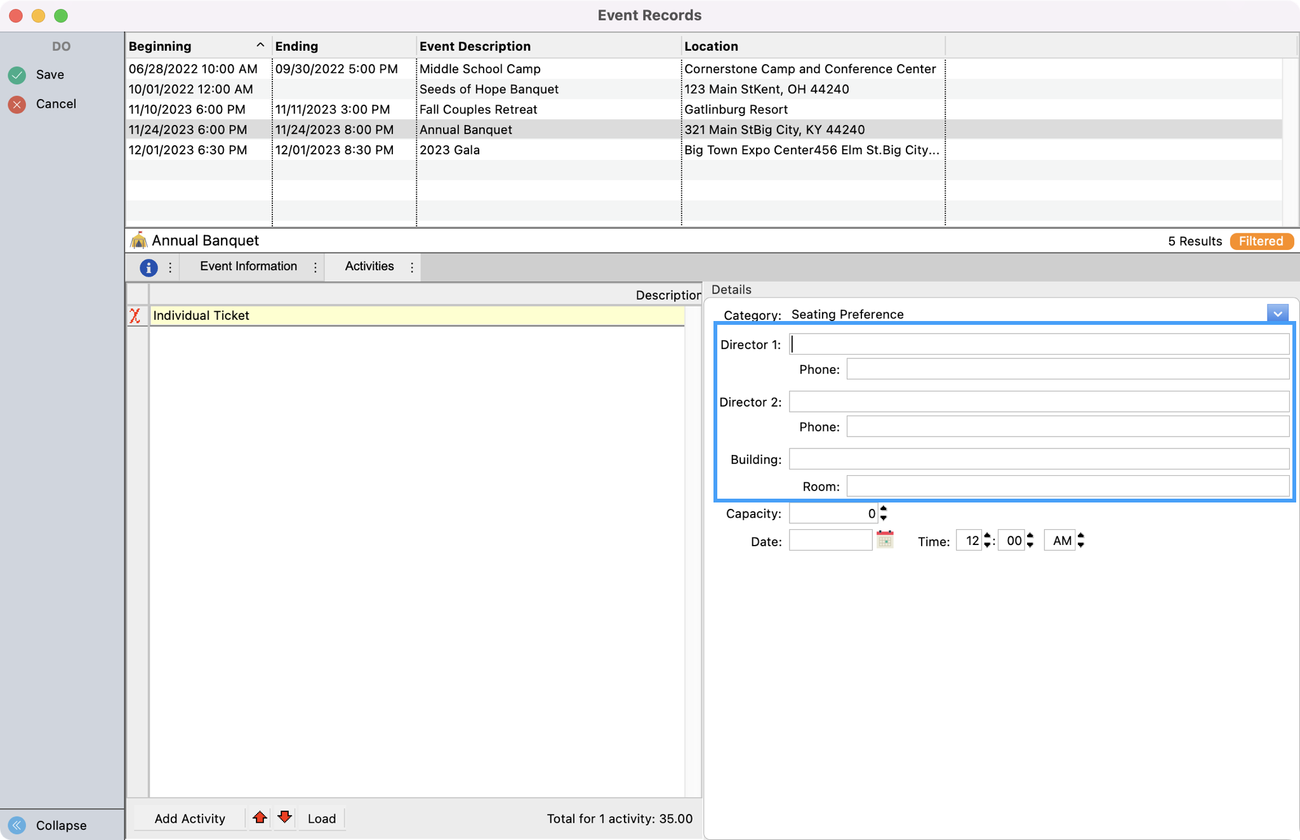Click into the Building input field
Screen dimensions: 1300x840
(x=1038, y=459)
